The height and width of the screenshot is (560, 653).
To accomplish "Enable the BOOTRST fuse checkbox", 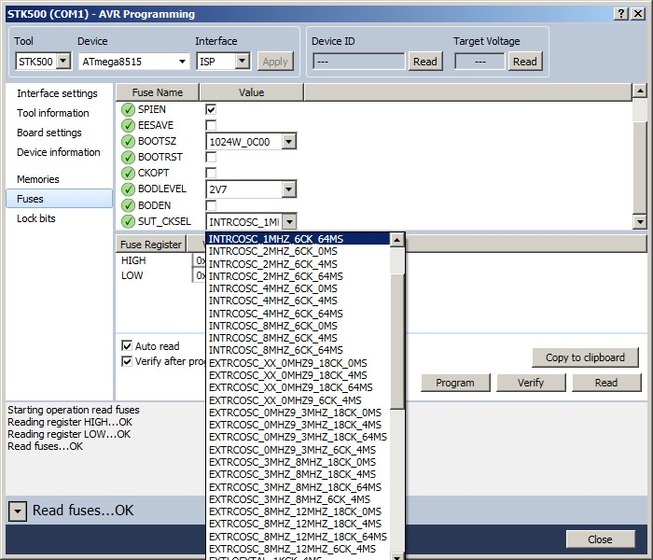I will coord(211,157).
